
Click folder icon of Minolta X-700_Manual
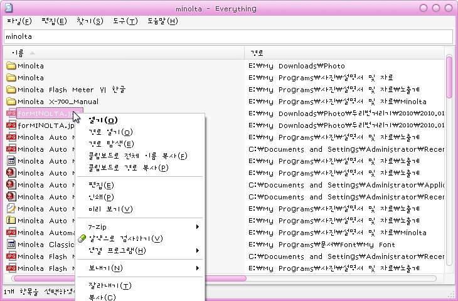point(11,102)
